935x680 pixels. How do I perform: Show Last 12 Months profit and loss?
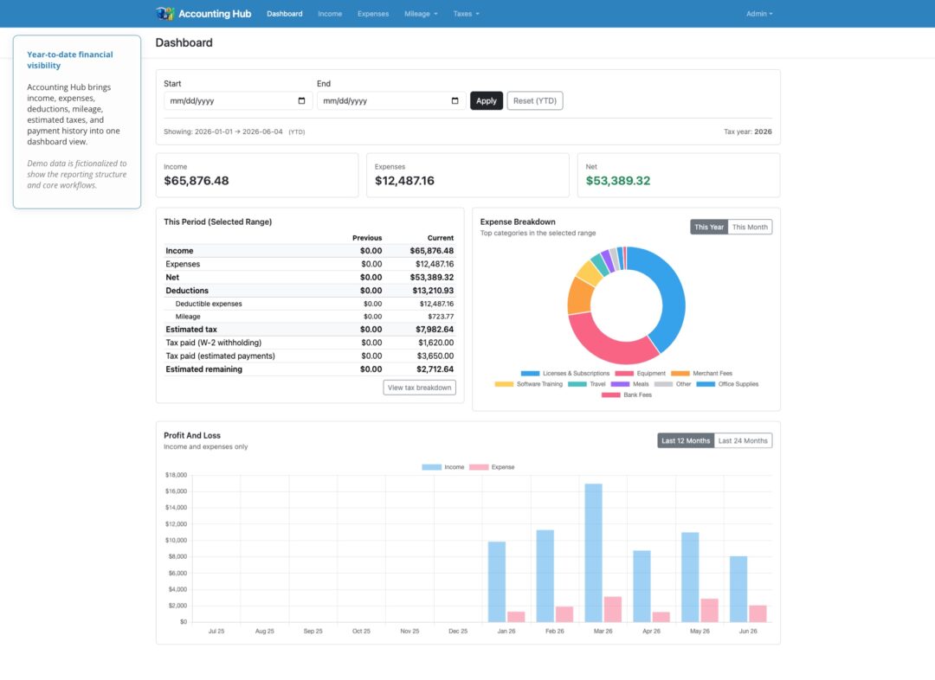pyautogui.click(x=686, y=441)
